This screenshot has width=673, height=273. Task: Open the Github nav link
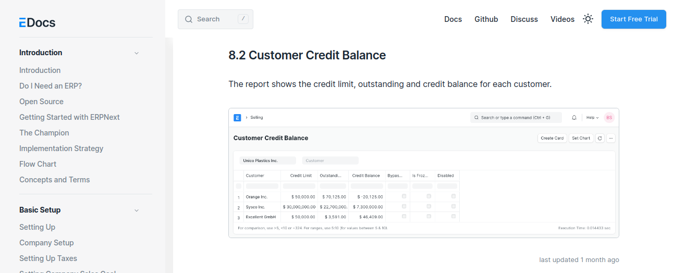tap(486, 19)
